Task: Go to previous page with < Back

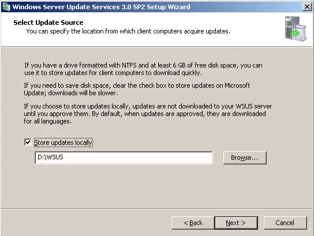Action: pos(193,223)
